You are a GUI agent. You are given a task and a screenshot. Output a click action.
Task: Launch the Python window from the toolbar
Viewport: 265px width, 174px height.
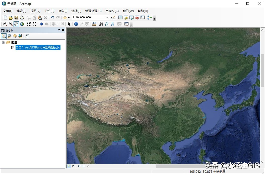(143, 17)
